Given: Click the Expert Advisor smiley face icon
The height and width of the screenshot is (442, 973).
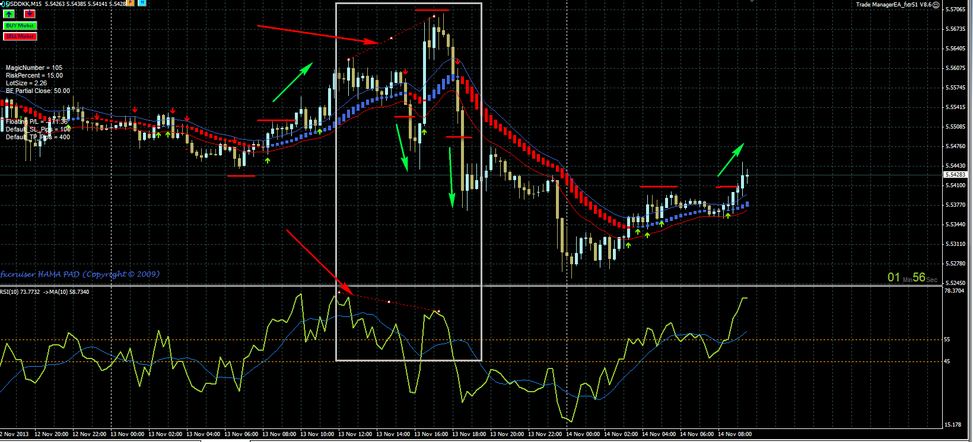Looking at the screenshot, I should (x=936, y=5).
